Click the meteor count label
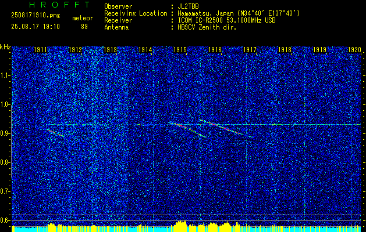 pos(83,18)
